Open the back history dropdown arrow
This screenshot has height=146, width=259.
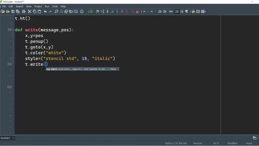(x=148, y=12)
